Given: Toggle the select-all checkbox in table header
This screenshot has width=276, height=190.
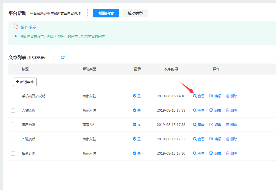Looking at the screenshot, I should click(13, 69).
